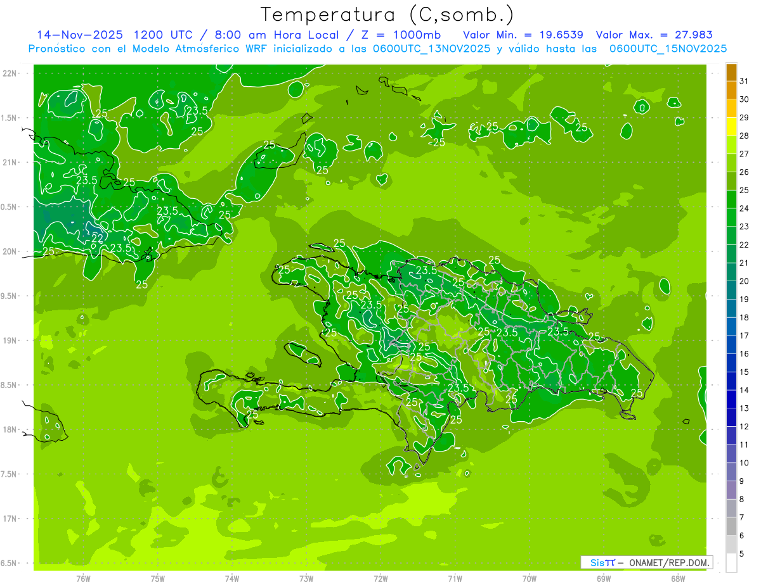Click the "ONAMET/REP.DOM." credit label

coord(670,562)
